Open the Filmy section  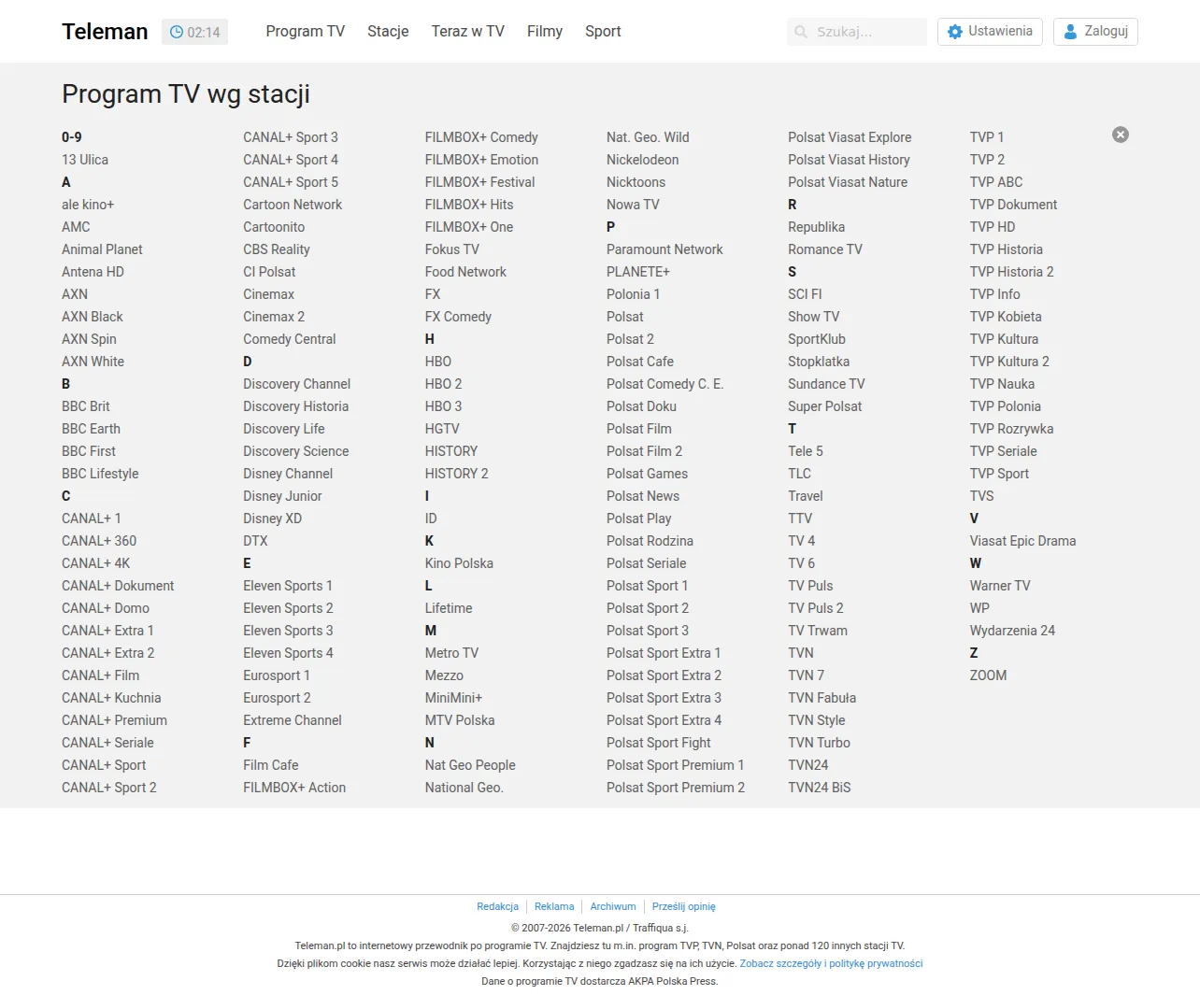(x=545, y=32)
